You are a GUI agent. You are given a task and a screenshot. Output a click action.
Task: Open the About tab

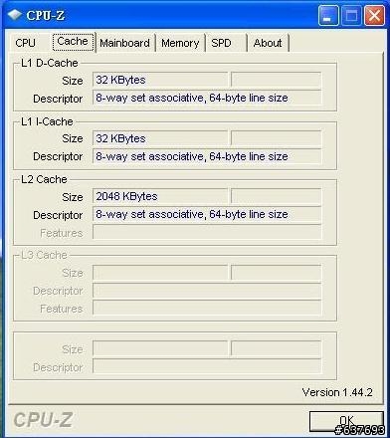click(268, 43)
